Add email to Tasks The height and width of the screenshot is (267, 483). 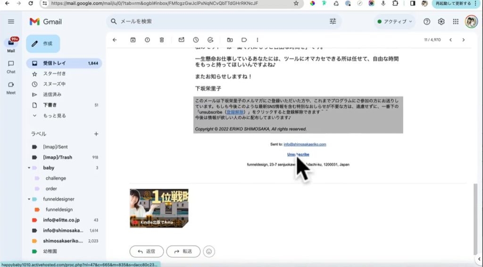[210, 40]
